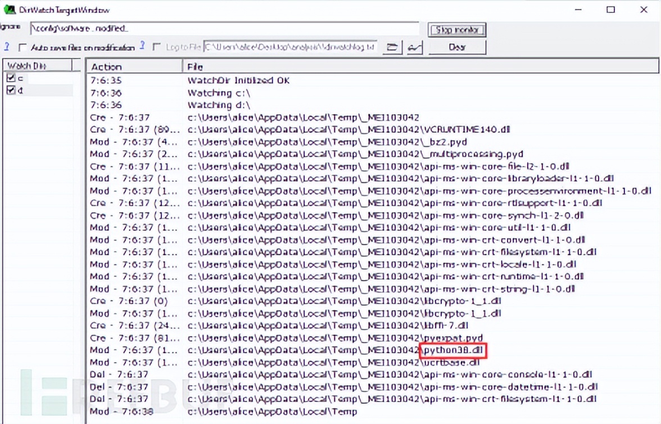Click the help question mark before Log to File
Screen dimensions: 661x424
point(143,46)
